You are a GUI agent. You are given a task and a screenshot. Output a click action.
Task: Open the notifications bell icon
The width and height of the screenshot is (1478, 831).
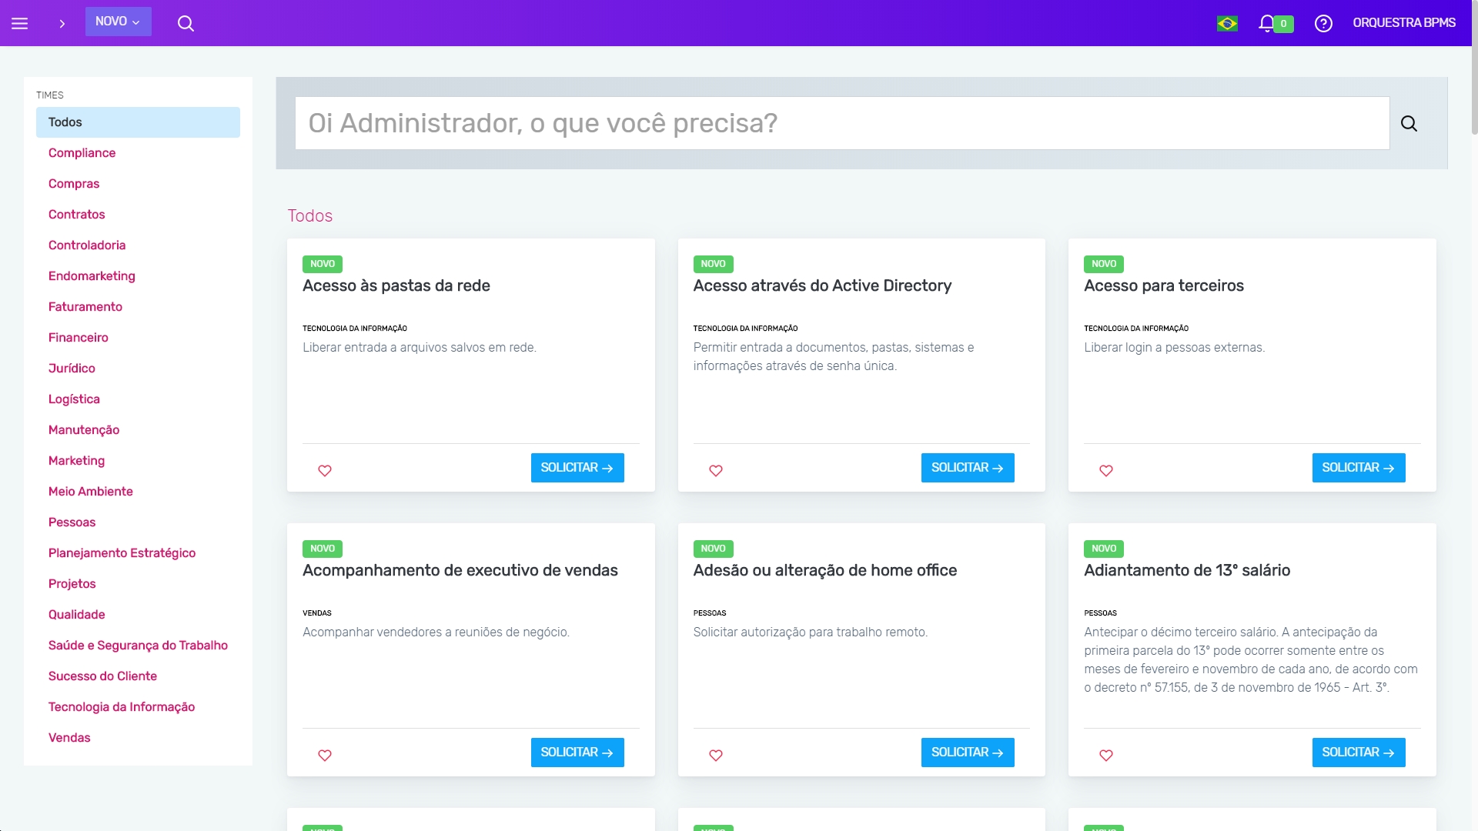coord(1266,23)
